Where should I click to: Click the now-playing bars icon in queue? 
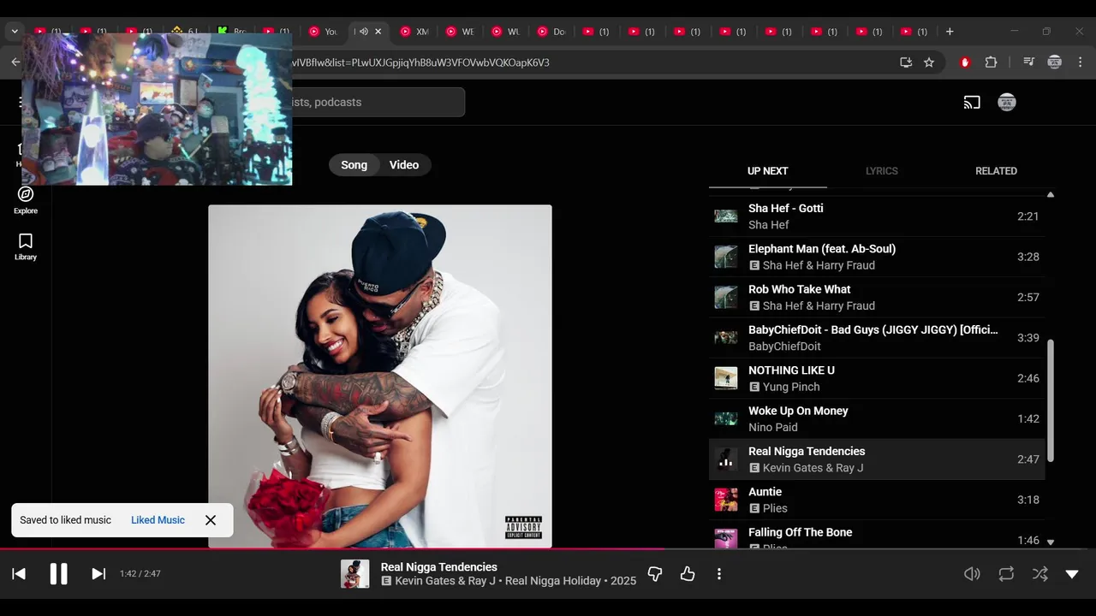(726, 459)
